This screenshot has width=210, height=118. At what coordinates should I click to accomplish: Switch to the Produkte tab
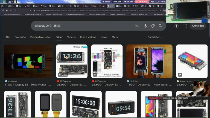click(x=20, y=37)
